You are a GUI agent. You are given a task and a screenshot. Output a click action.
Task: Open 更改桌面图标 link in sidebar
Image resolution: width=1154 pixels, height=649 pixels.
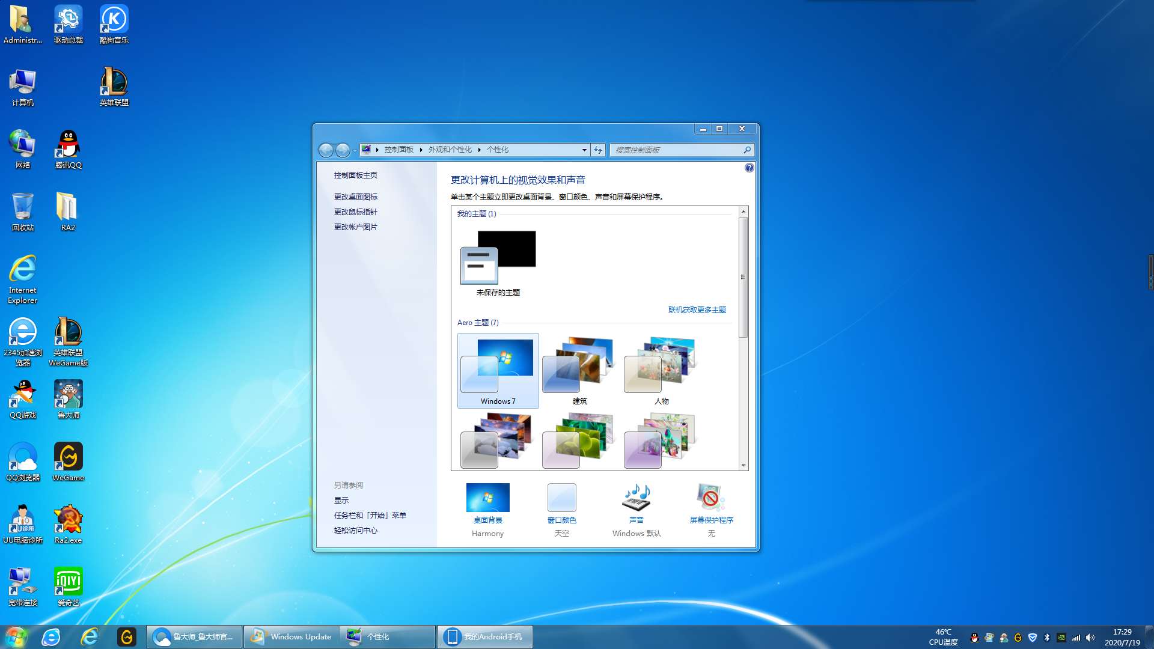[x=356, y=197]
